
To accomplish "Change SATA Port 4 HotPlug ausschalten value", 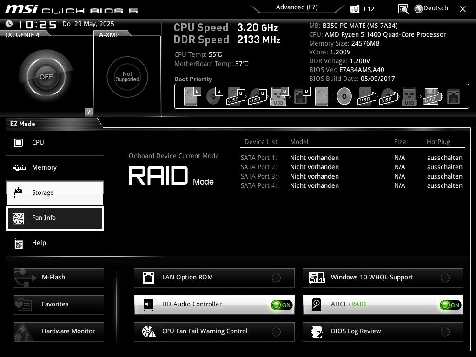I will [445, 185].
